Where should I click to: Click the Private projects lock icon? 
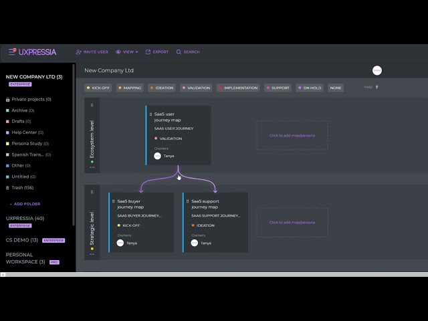(x=7, y=100)
